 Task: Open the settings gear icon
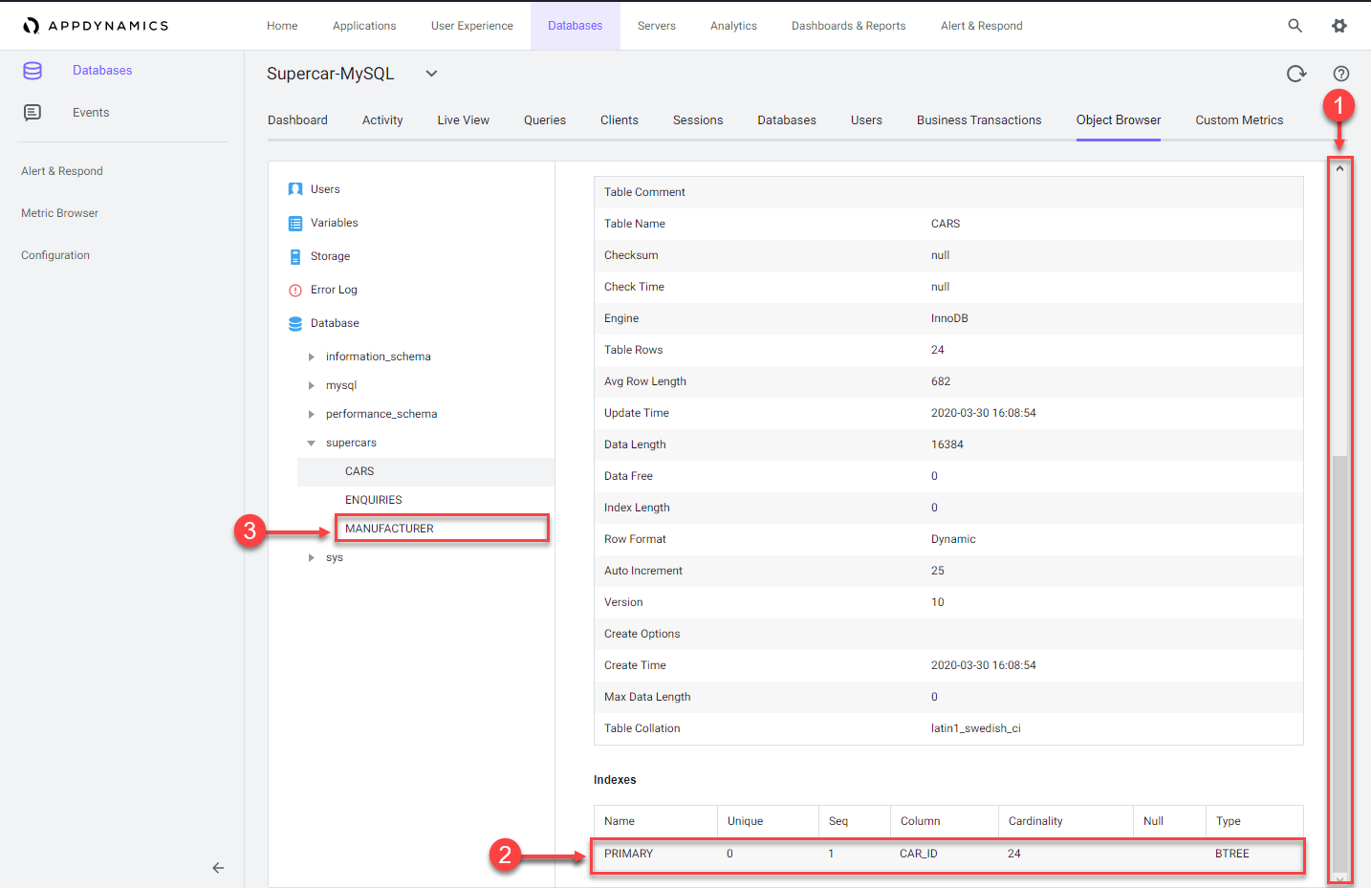tap(1339, 26)
